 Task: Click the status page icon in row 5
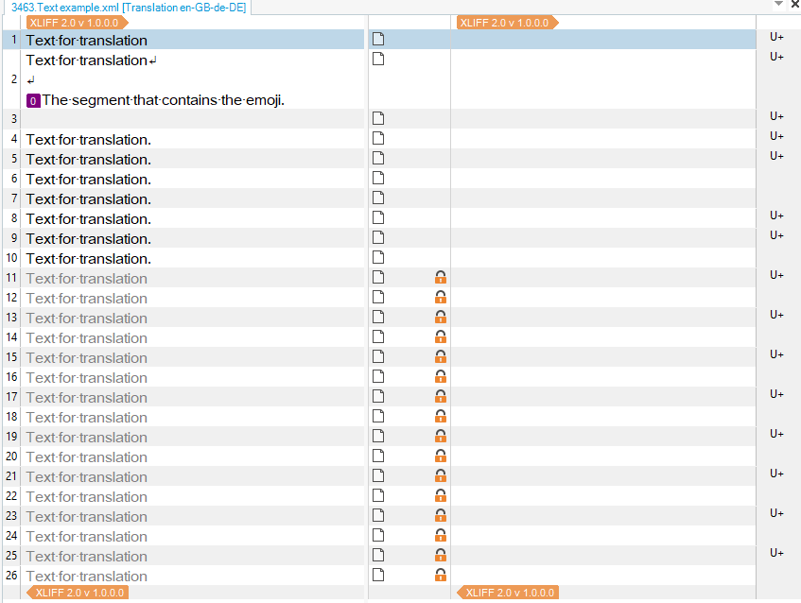pos(378,158)
